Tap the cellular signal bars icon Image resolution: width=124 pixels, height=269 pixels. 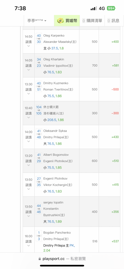point(94,8)
